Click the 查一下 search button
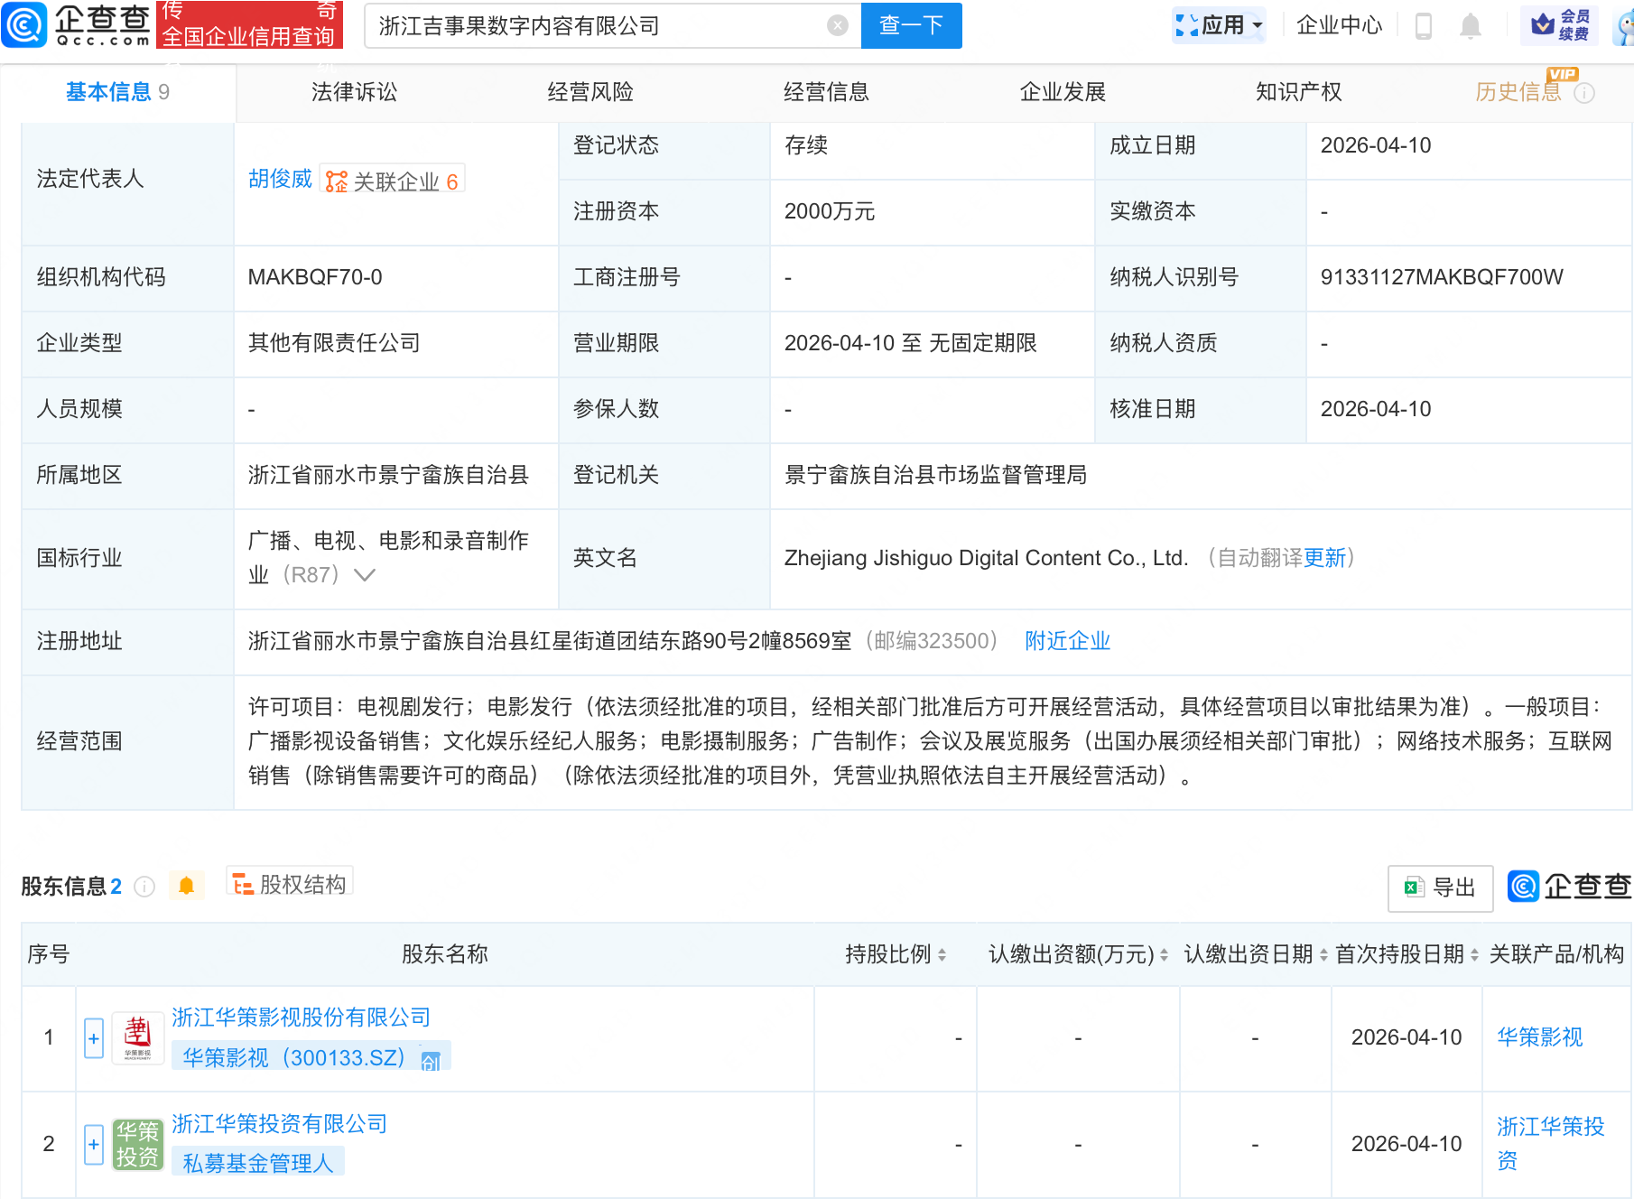1634x1199 pixels. tap(911, 25)
